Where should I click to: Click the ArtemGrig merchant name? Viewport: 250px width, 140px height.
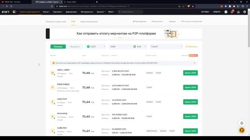tap(62, 113)
